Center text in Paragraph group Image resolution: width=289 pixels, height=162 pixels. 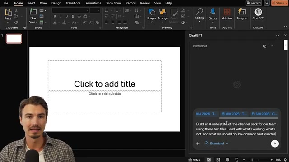tap(113, 22)
